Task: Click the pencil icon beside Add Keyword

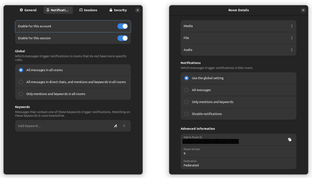Action: [x=115, y=126]
